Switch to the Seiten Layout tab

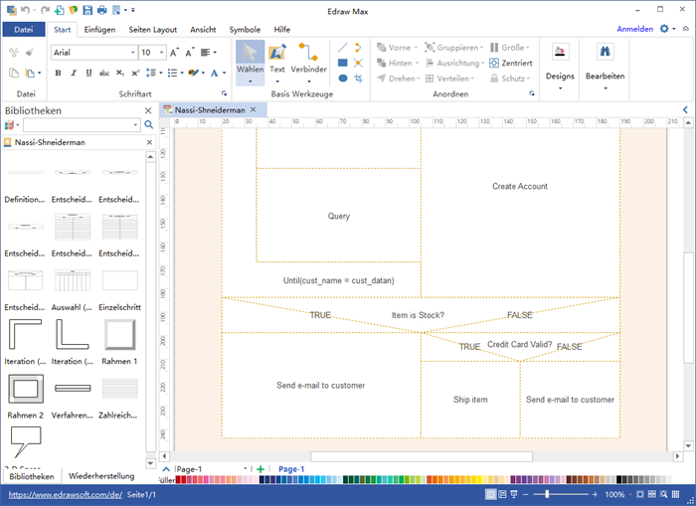tap(152, 30)
